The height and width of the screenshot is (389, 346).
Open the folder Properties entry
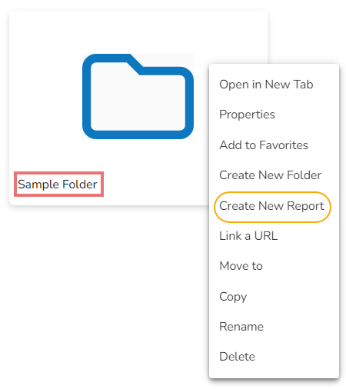point(247,115)
